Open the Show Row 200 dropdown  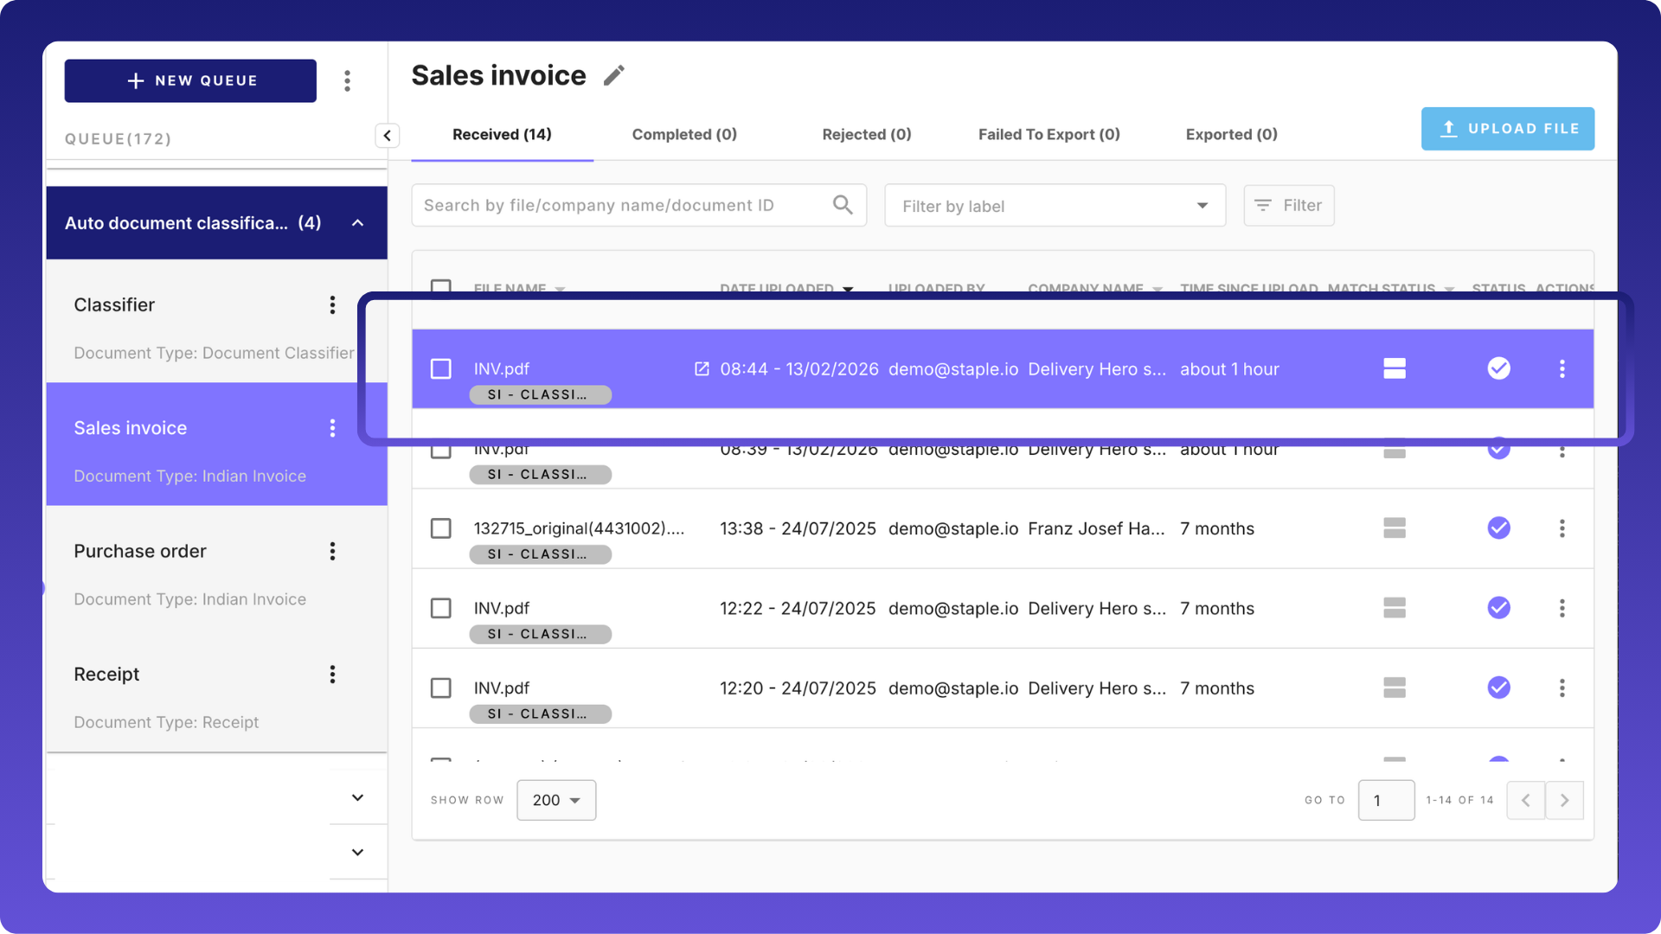556,801
